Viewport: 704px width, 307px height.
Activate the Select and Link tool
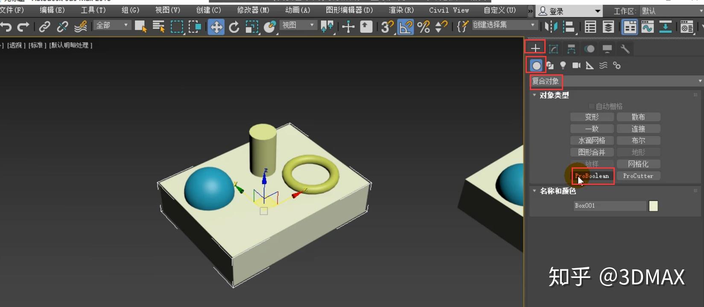[44, 27]
